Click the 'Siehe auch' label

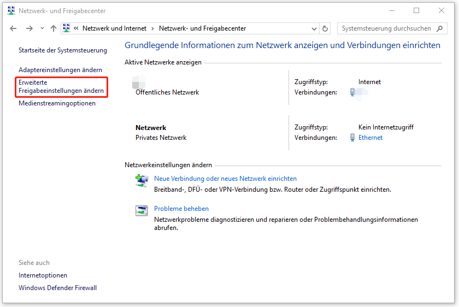34,263
